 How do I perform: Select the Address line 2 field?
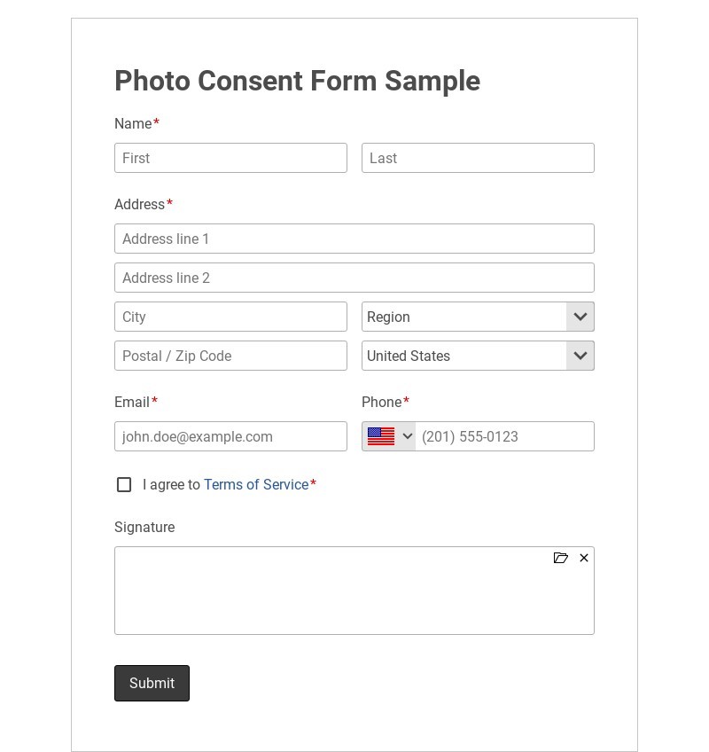click(354, 278)
